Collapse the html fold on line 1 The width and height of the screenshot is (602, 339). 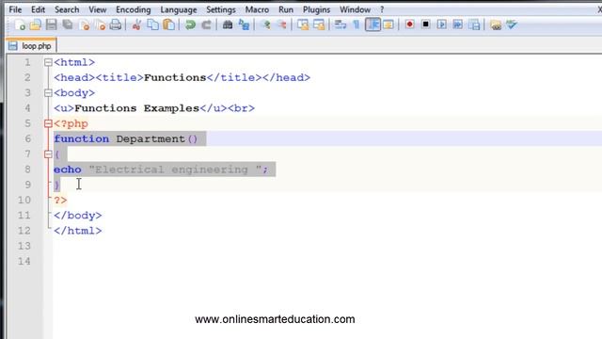48,62
